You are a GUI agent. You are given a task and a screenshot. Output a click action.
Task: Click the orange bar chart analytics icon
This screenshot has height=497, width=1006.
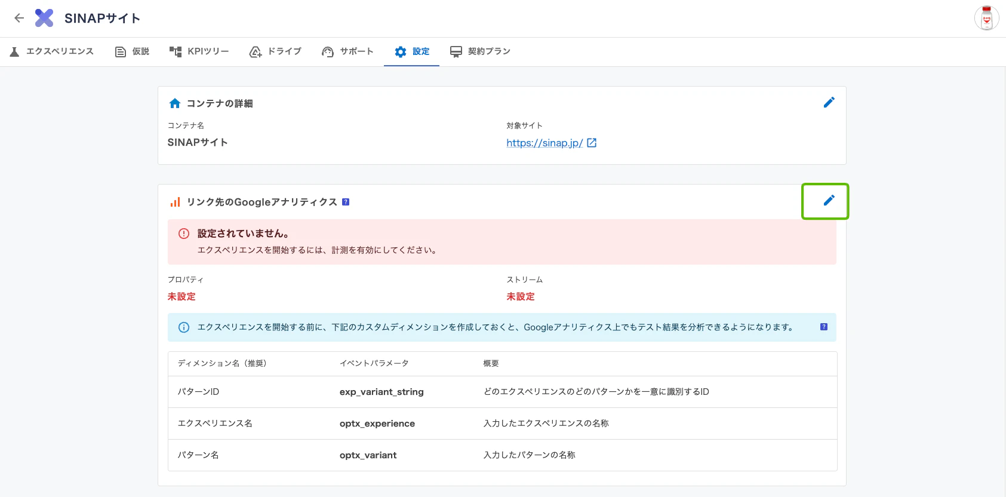(175, 202)
